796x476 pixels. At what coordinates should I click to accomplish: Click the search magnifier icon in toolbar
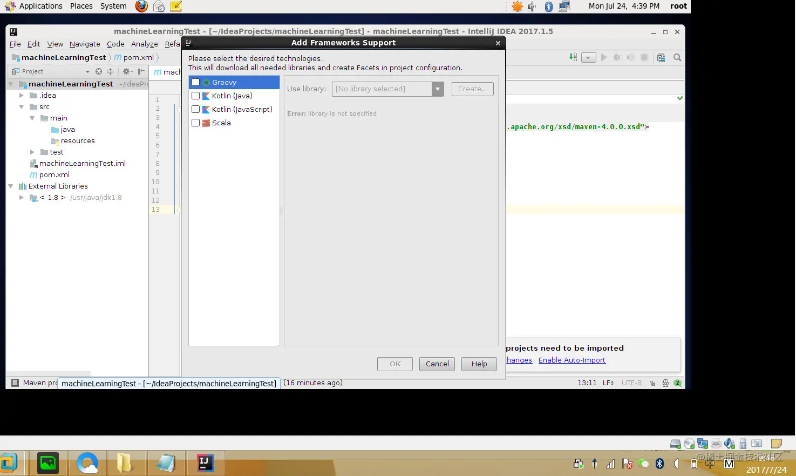677,57
